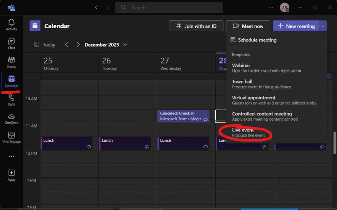The width and height of the screenshot is (337, 210).
Task: Expand the December 2023 month picker
Action: pyautogui.click(x=125, y=44)
